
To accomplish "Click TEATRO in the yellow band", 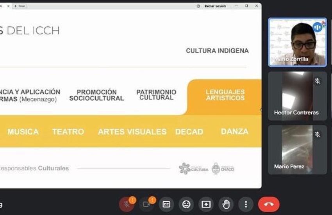I will point(68,132).
